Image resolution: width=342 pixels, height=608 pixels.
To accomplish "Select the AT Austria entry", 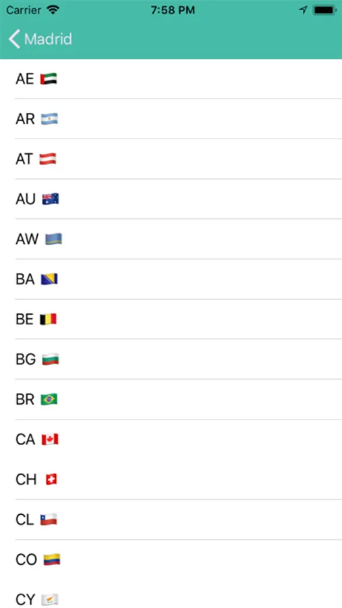I will pyautogui.click(x=171, y=159).
